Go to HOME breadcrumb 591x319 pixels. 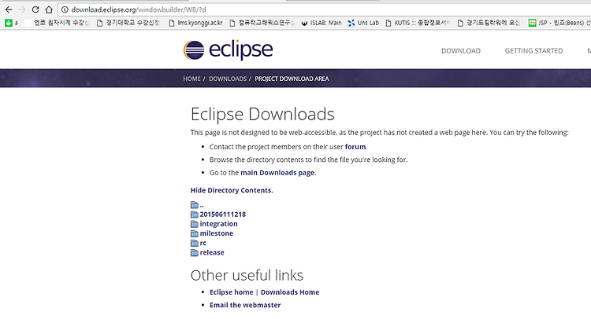(191, 79)
